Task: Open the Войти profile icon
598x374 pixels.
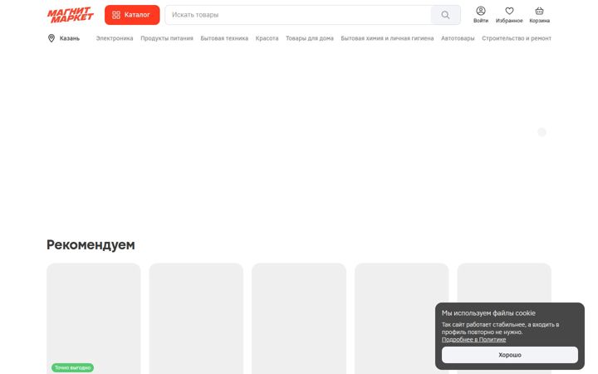Action: (x=481, y=15)
